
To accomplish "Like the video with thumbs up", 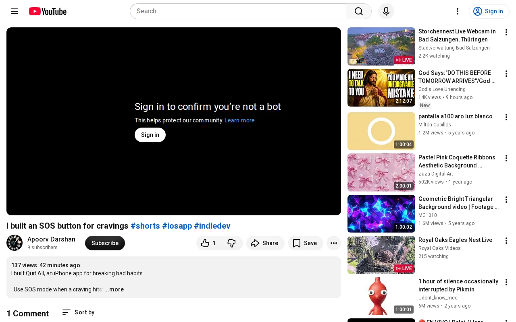I will [209, 243].
